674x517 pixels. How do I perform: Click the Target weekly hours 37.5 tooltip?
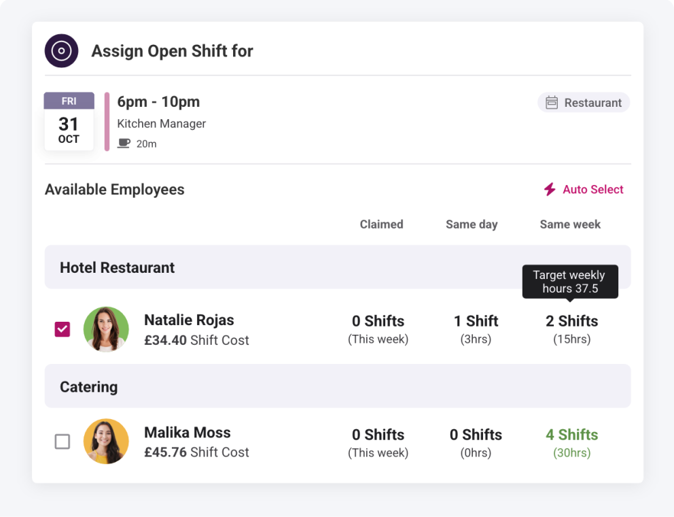click(x=570, y=281)
